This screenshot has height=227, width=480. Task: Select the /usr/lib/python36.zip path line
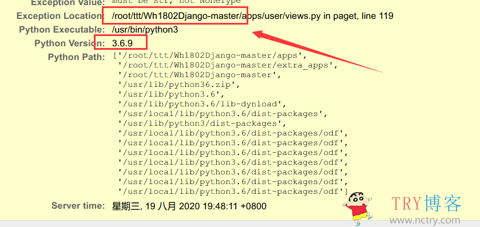(179, 85)
